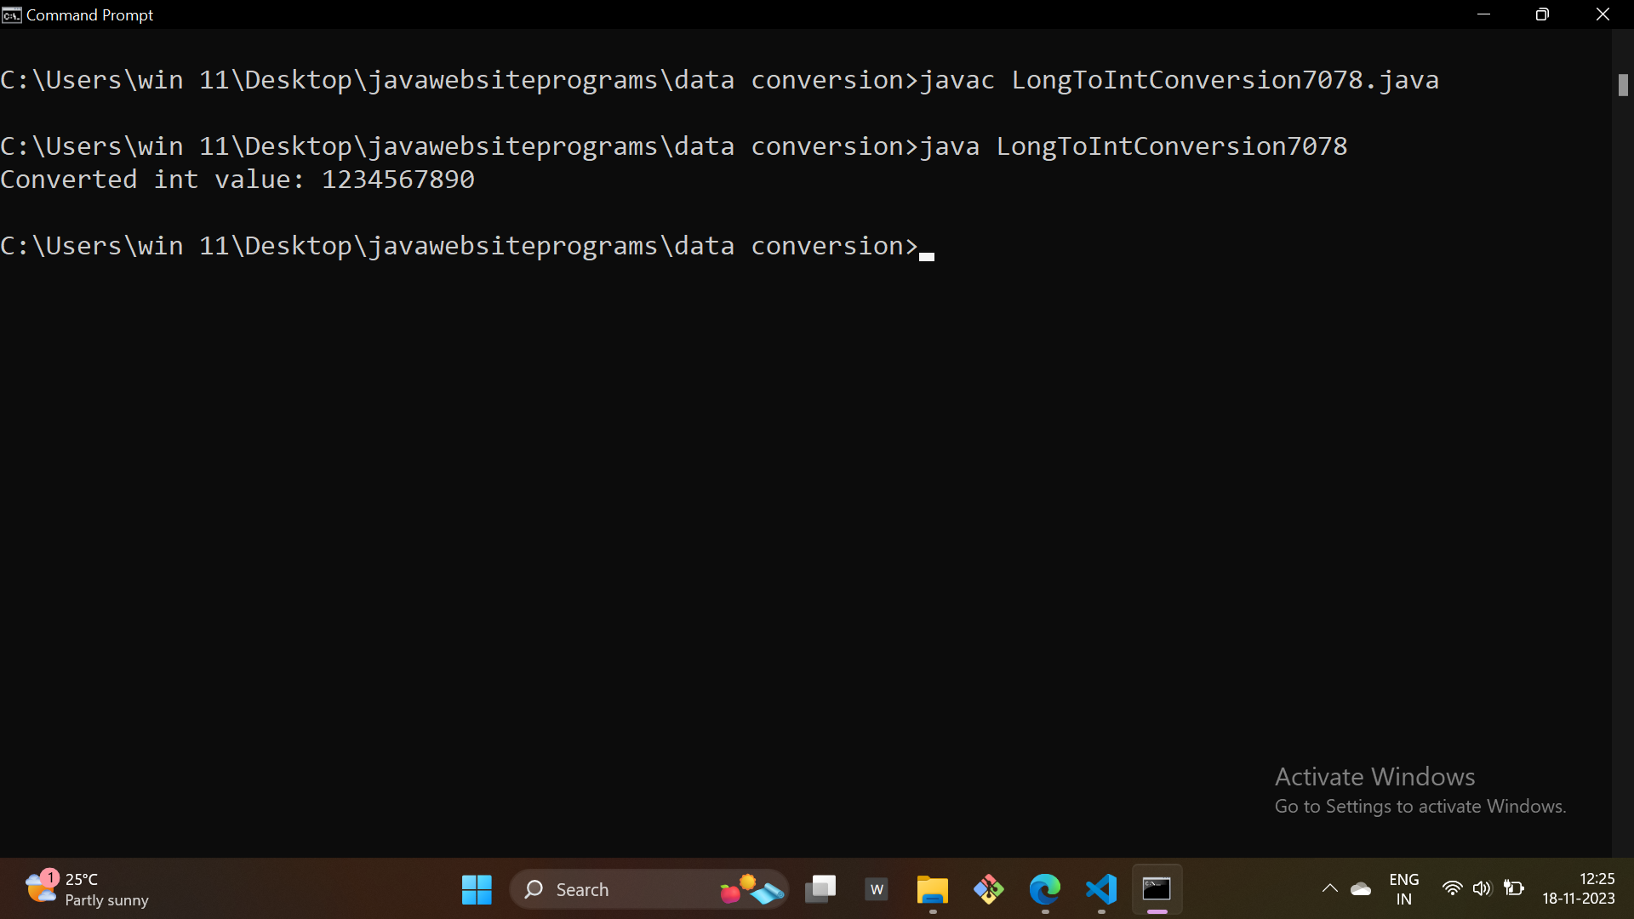
Task: Click the terminal vertical scrollbar thumb
Action: click(x=1623, y=85)
